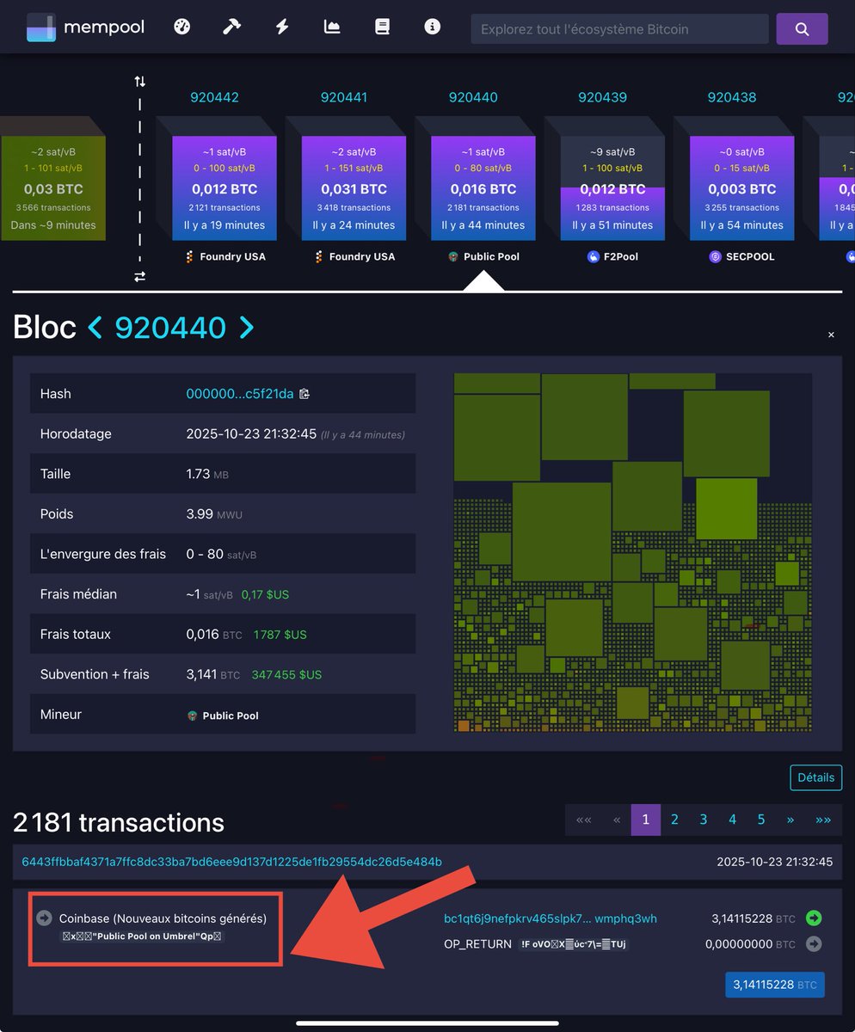Open the documentation book icon

(x=382, y=28)
